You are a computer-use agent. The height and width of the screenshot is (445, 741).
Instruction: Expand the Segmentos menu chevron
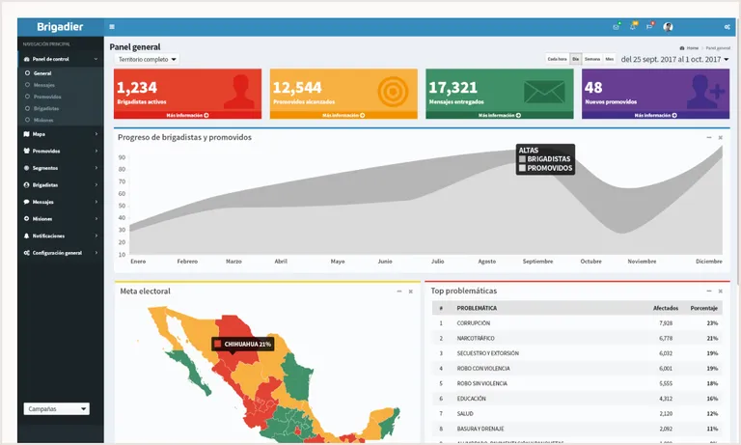coord(96,168)
